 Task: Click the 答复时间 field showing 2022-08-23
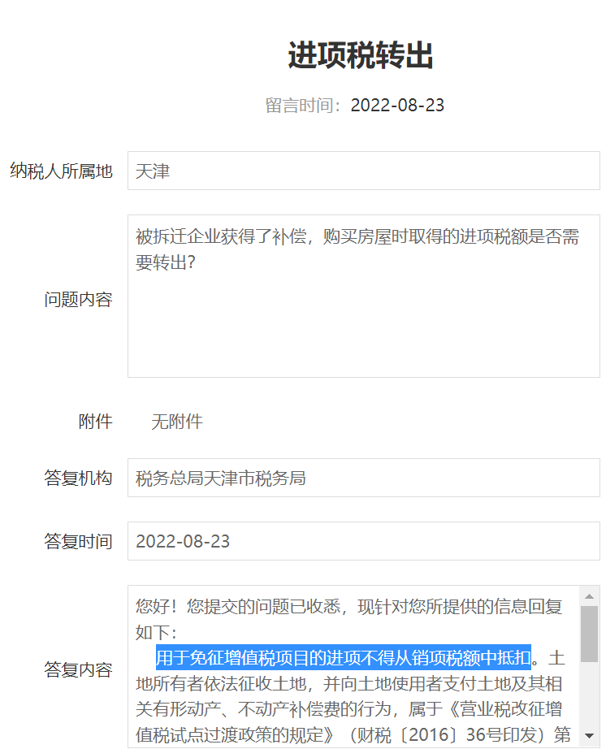(x=363, y=541)
